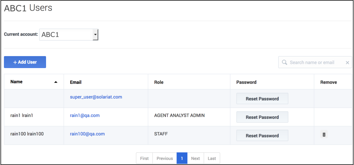Select page 1 in pagination
354x165 pixels.
point(182,158)
